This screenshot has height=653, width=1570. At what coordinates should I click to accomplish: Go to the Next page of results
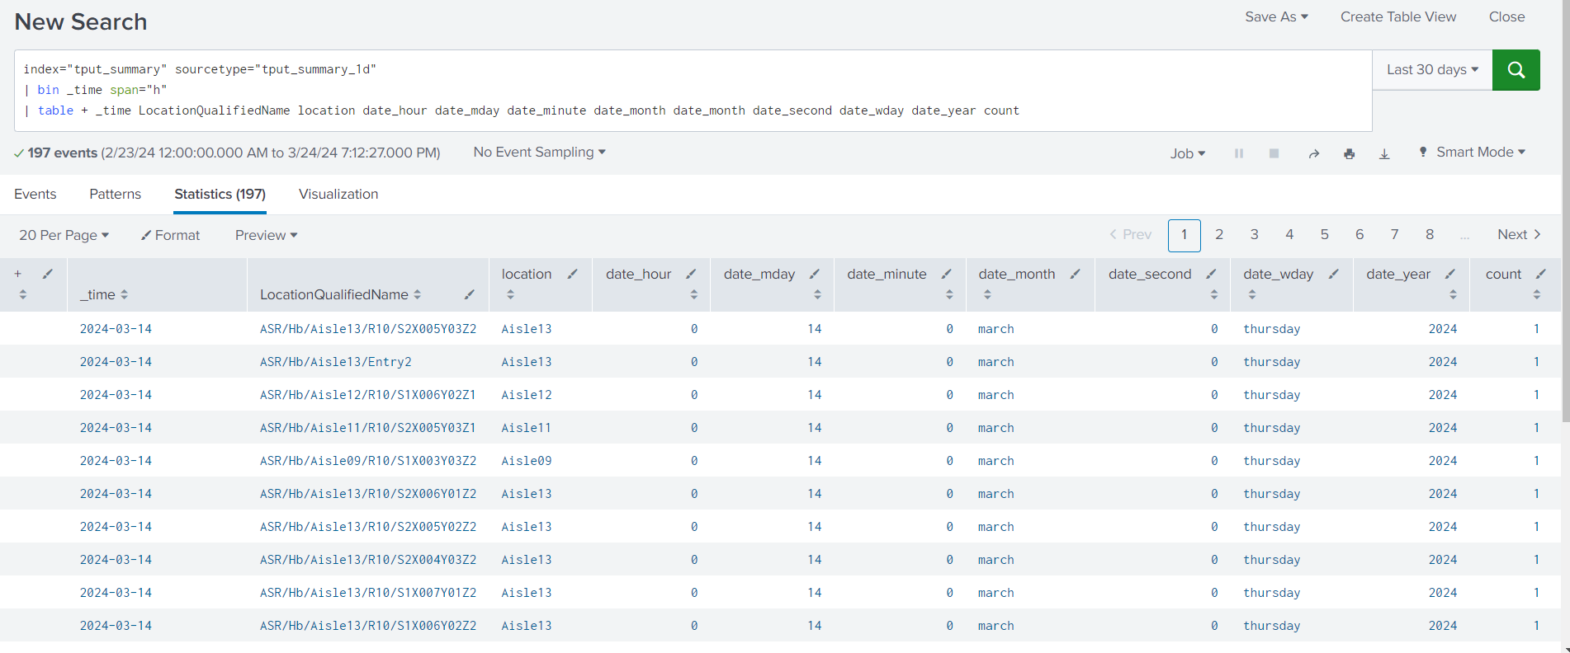tap(1519, 234)
